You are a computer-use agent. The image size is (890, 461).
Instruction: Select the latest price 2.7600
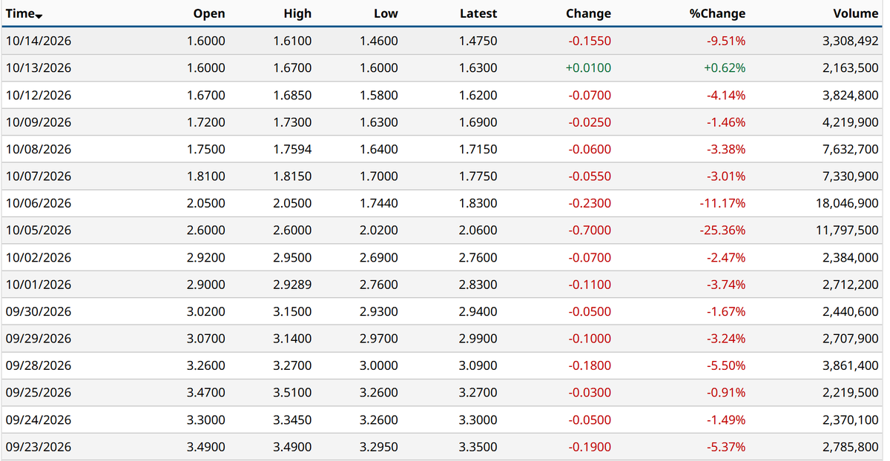(478, 258)
